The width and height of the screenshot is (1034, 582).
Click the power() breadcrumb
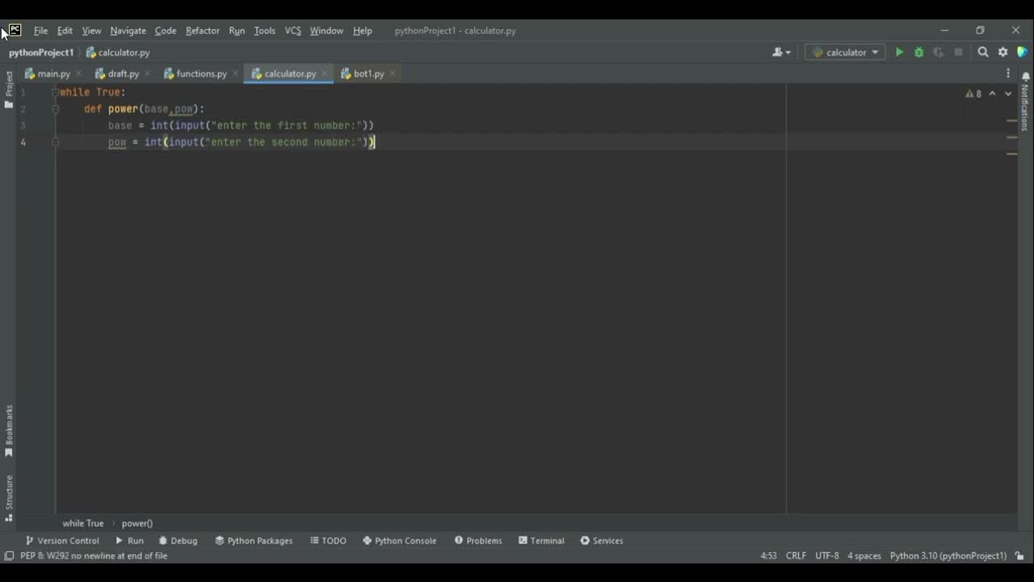(137, 524)
